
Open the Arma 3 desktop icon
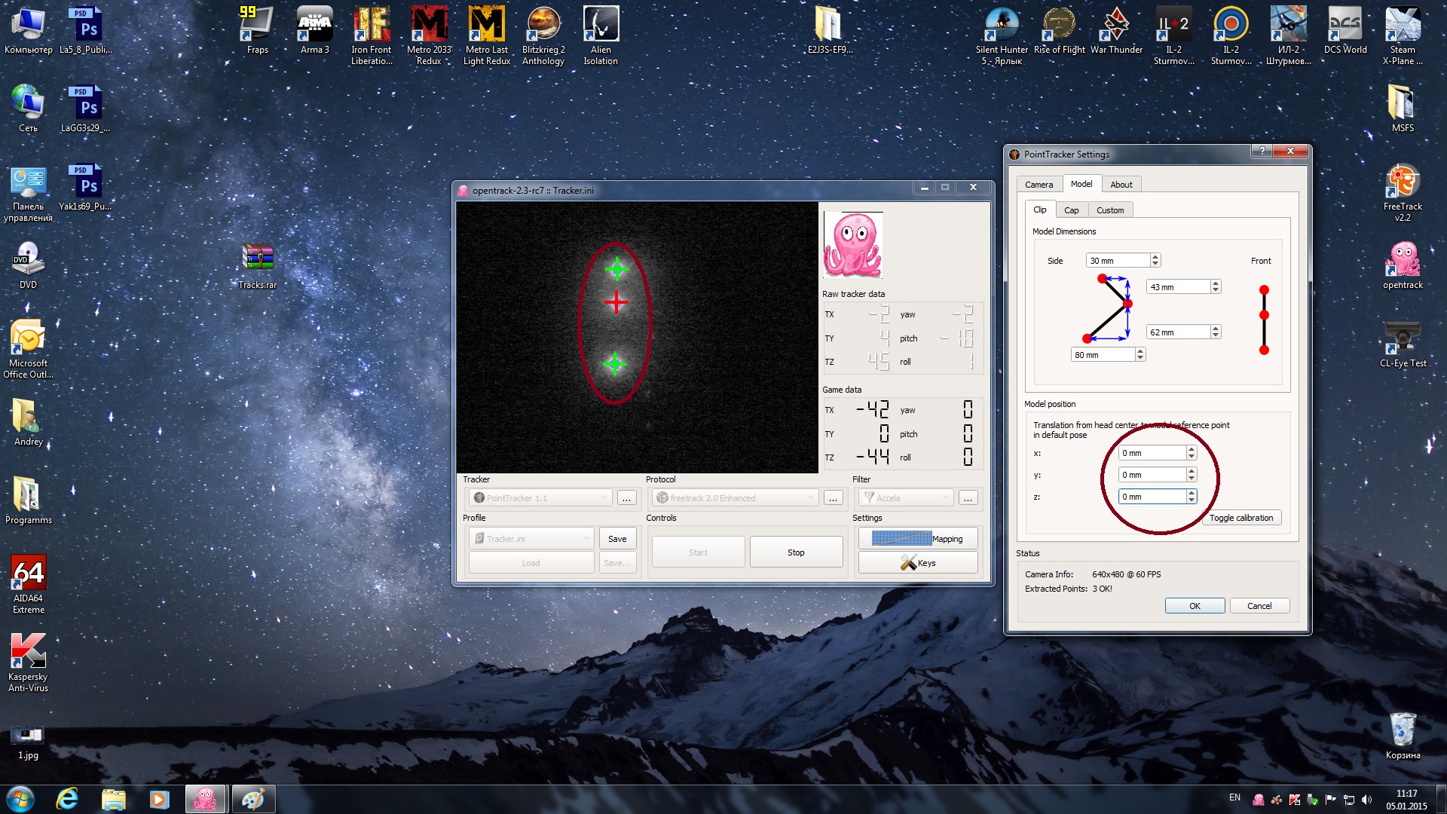[315, 30]
